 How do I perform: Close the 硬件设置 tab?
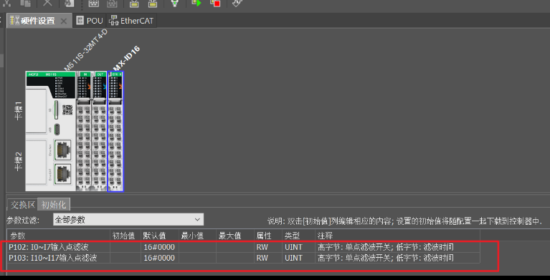click(64, 21)
